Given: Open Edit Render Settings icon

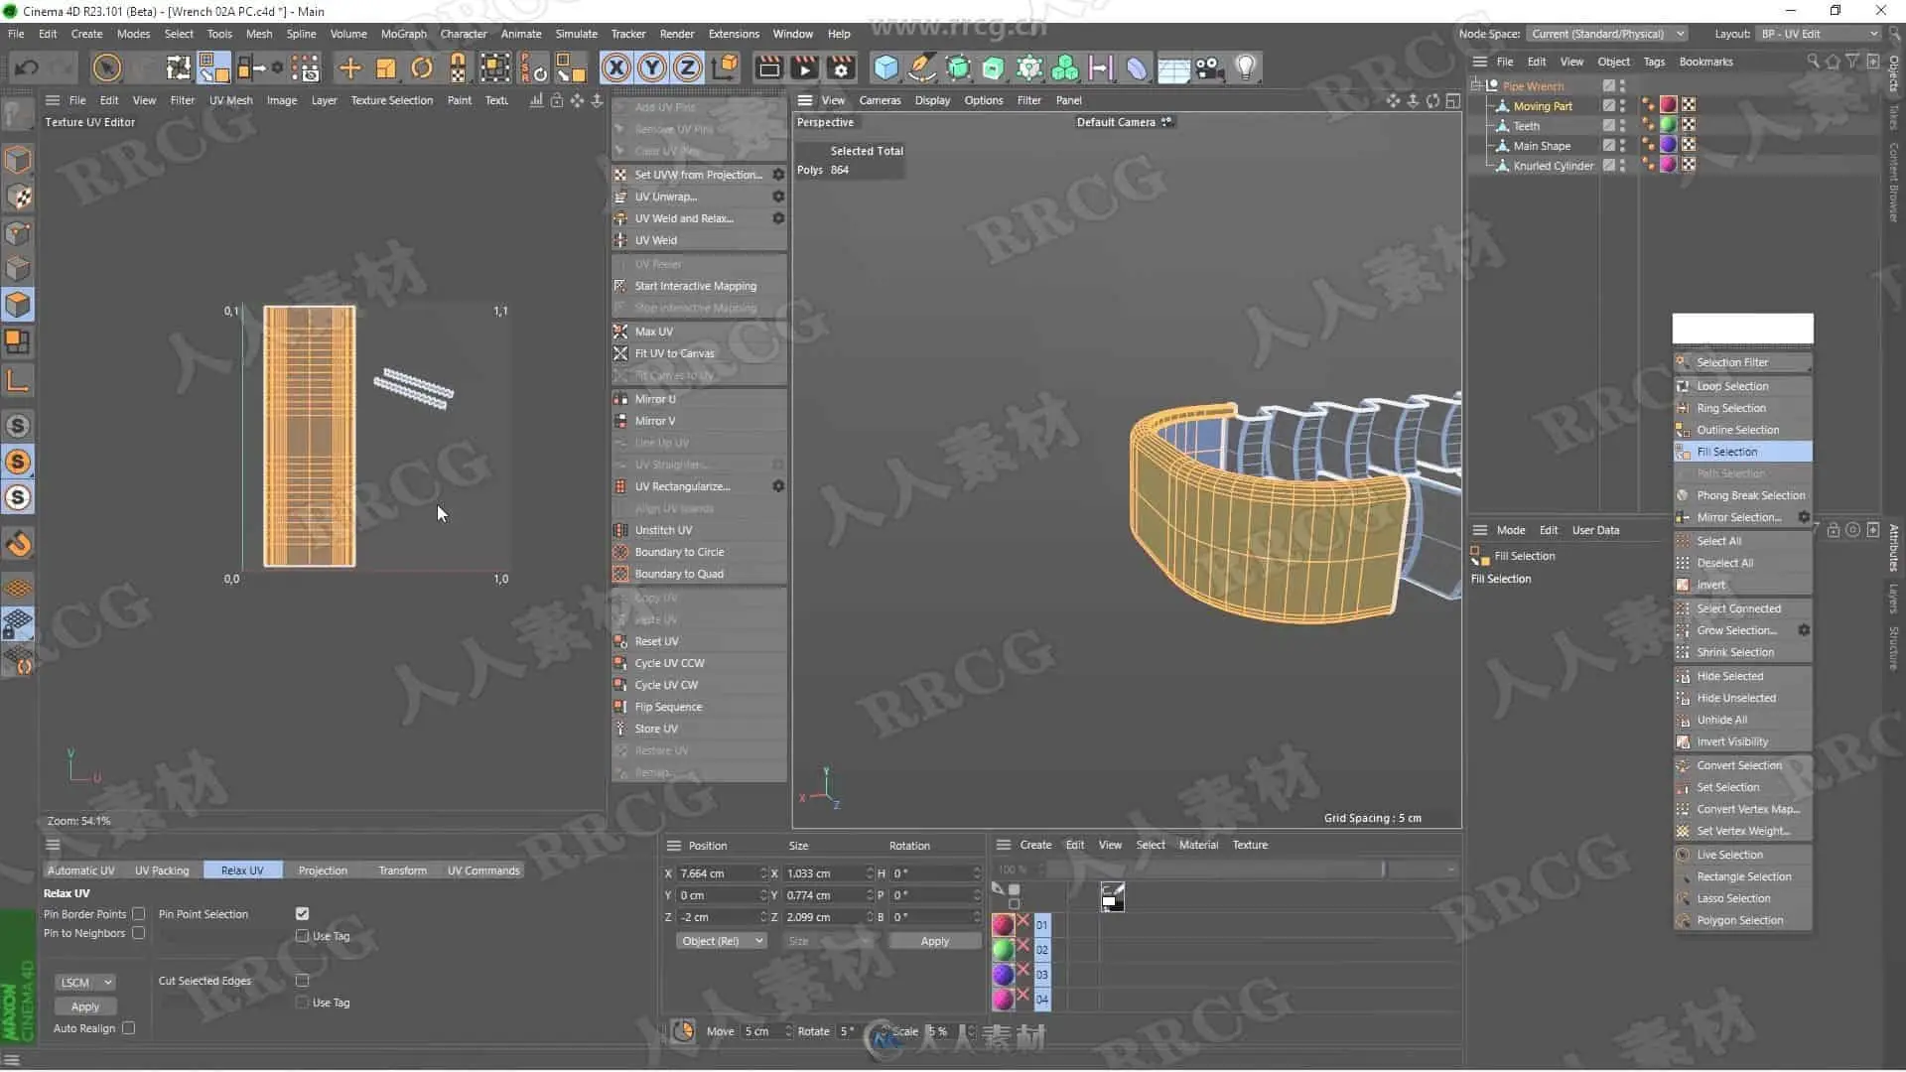Looking at the screenshot, I should (x=841, y=67).
